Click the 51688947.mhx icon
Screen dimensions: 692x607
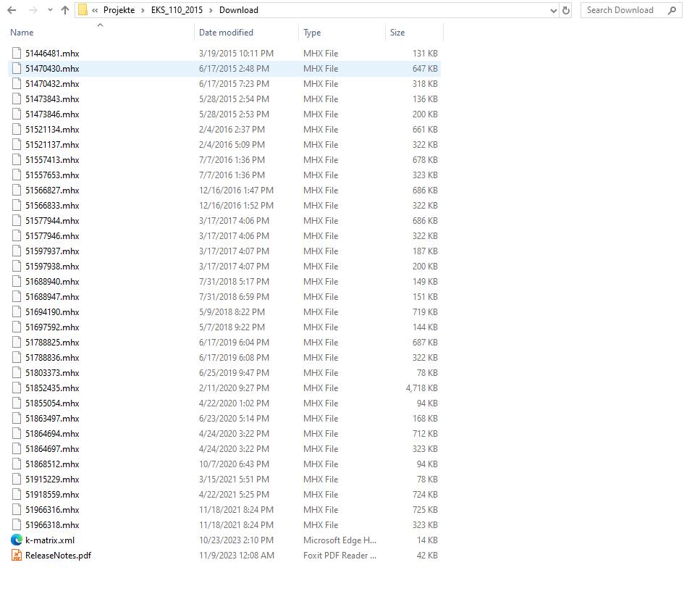point(17,297)
